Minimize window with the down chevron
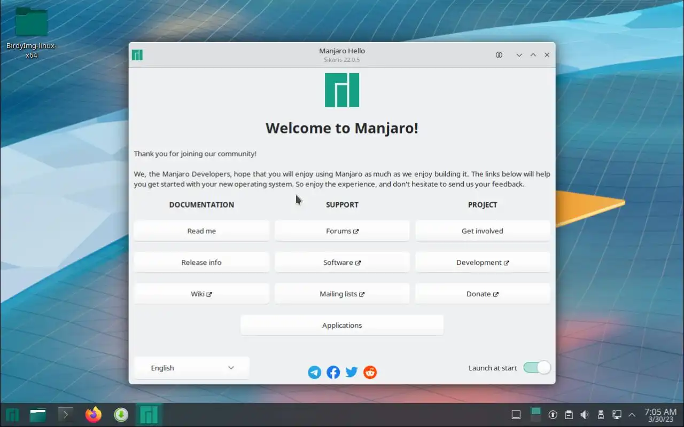Viewport: 684px width, 427px height. (519, 55)
